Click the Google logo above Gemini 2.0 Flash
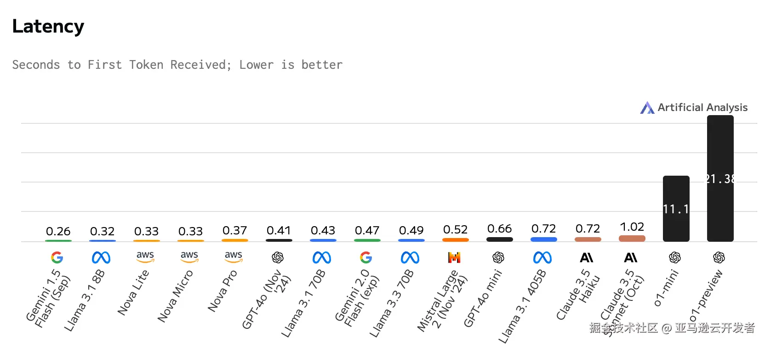This screenshot has width=765, height=344. pos(366,257)
